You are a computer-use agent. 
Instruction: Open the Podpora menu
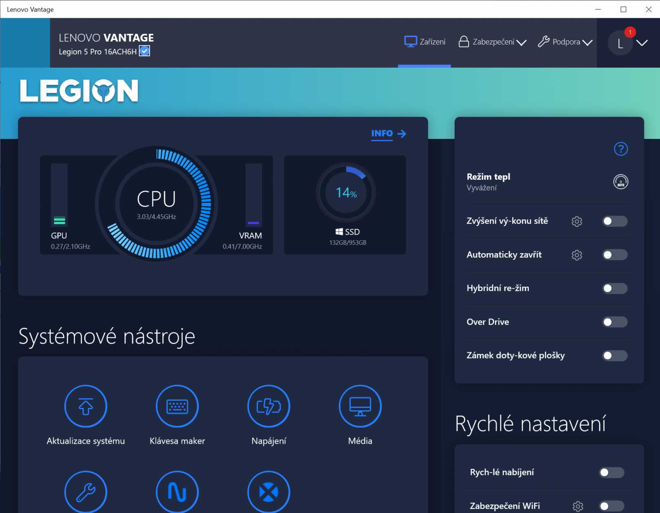click(565, 42)
